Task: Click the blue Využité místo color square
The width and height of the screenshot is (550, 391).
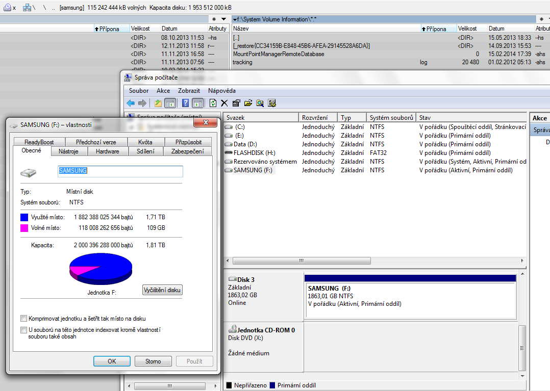Action: point(24,217)
